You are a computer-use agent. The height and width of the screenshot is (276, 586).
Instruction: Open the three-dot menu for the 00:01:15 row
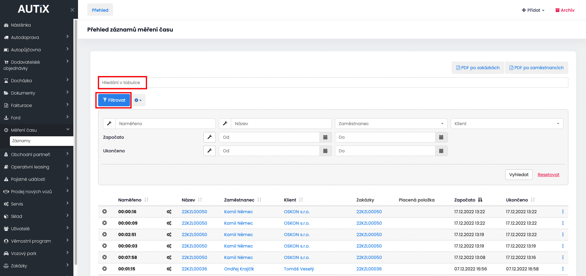[x=563, y=269]
